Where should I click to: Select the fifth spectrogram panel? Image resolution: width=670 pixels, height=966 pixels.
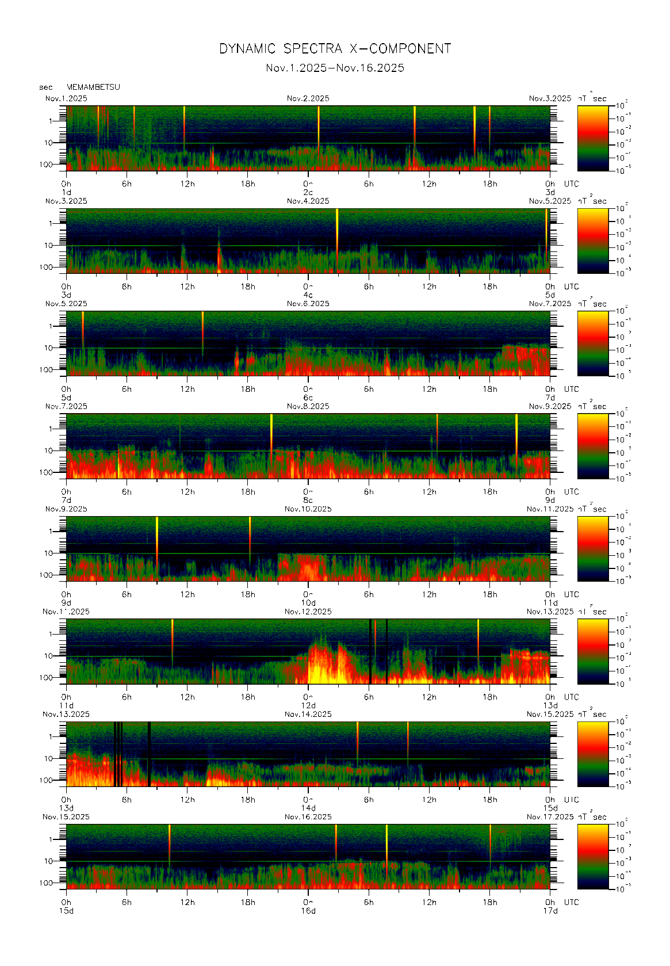(308, 548)
